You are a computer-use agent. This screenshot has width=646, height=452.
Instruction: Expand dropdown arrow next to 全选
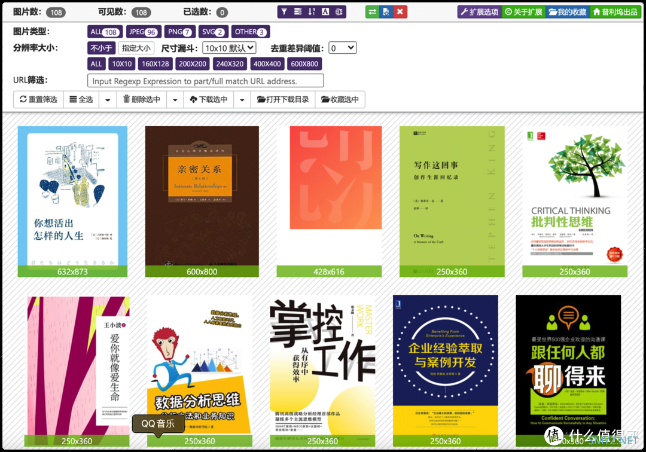tap(108, 99)
